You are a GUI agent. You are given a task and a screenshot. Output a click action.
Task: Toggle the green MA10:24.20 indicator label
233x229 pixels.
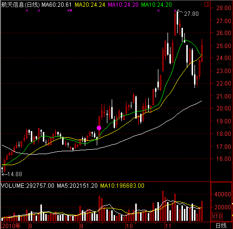[156, 5]
